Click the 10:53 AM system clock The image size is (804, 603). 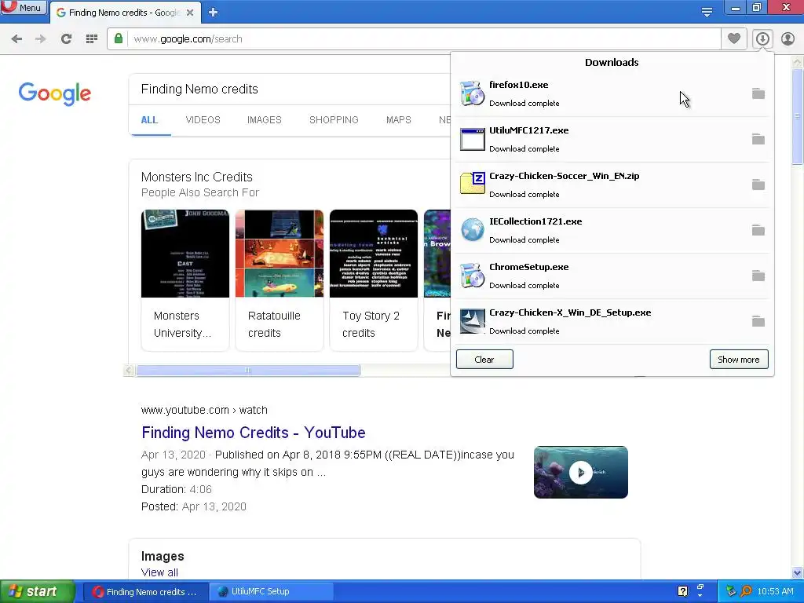point(775,592)
